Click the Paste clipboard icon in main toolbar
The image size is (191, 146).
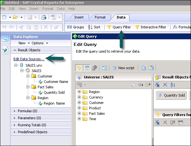[x=36, y=27]
